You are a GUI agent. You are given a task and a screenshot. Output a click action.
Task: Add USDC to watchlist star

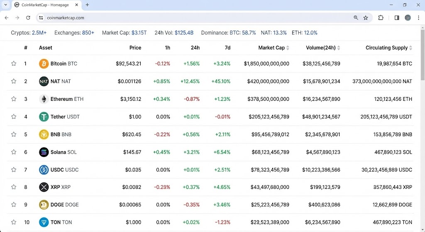pos(14,170)
